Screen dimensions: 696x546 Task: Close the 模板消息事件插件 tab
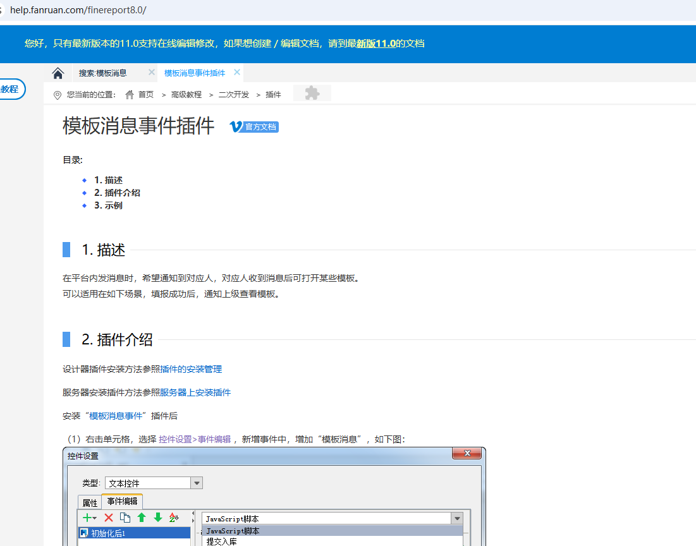[x=237, y=73]
